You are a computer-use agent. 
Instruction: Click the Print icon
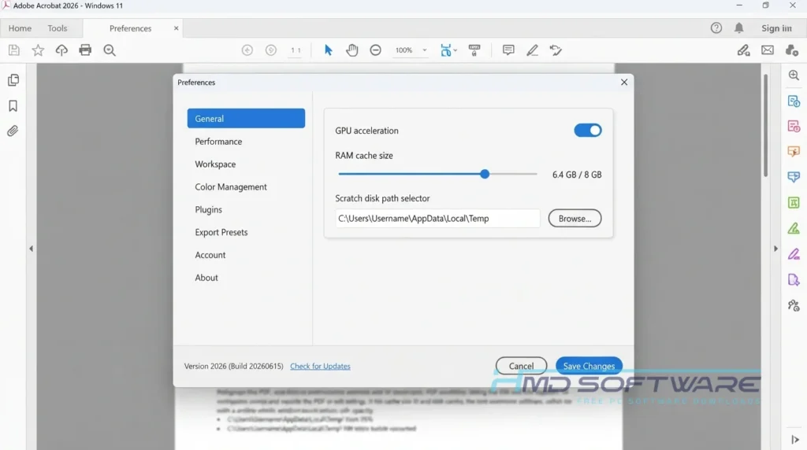click(85, 50)
